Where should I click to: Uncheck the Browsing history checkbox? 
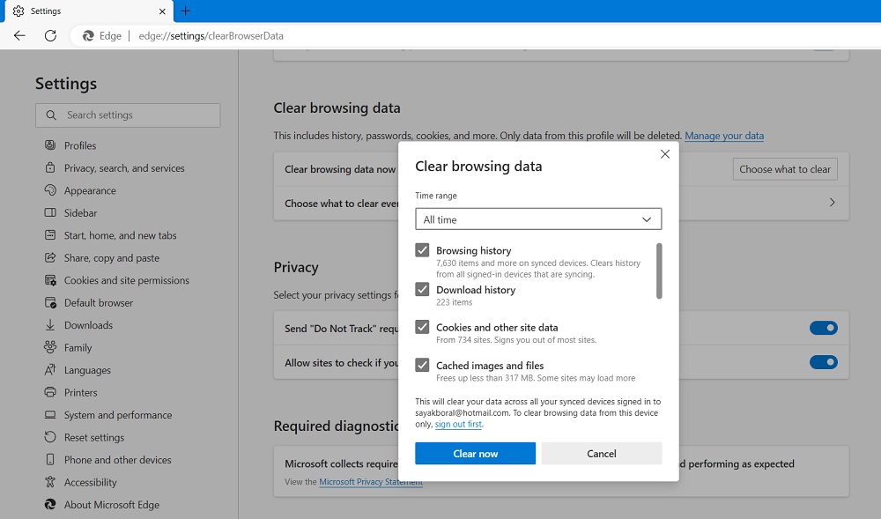tap(424, 250)
